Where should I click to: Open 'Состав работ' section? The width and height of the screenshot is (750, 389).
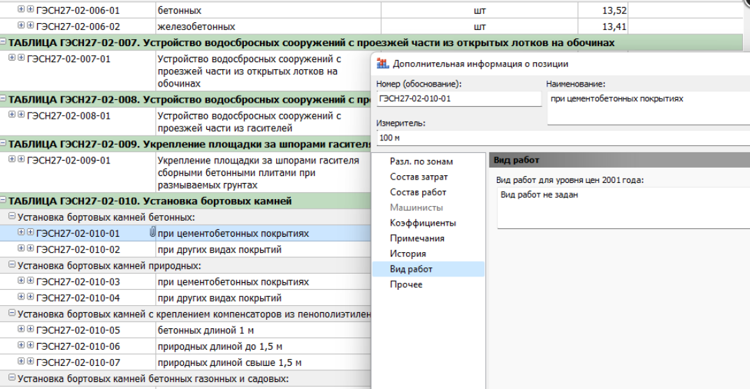point(417,192)
